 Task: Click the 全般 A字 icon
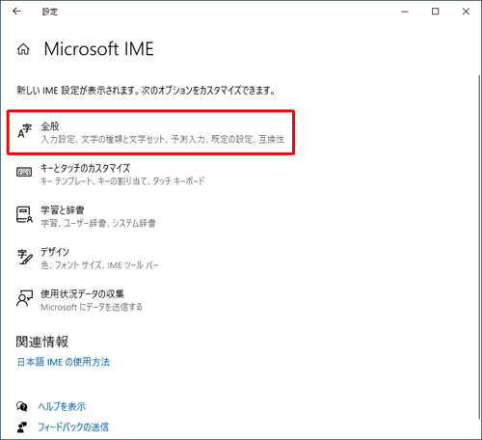[24, 131]
